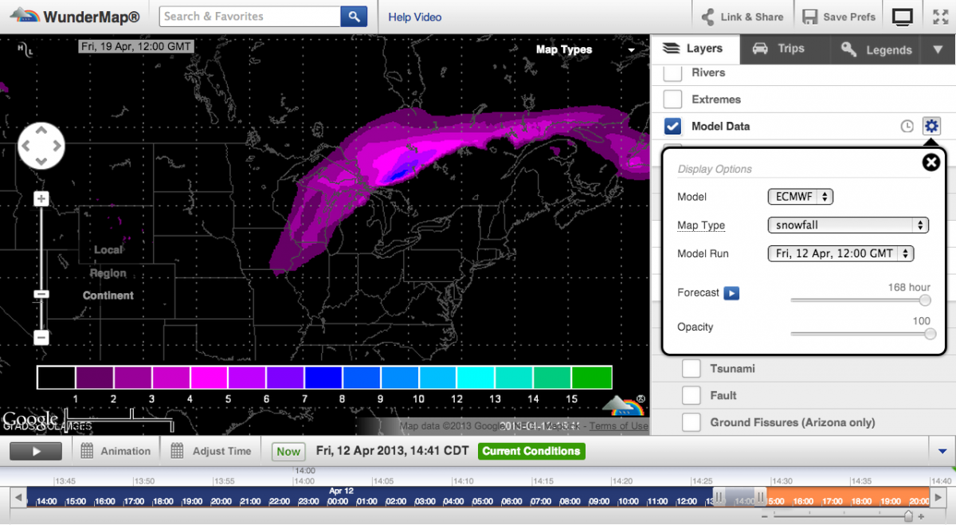Screen dimensions: 956x525
Task: Open the Help Video link
Action: 415,17
